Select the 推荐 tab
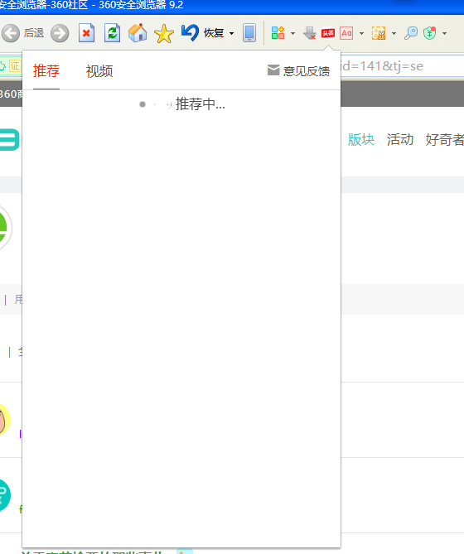464x554 pixels. click(46, 71)
